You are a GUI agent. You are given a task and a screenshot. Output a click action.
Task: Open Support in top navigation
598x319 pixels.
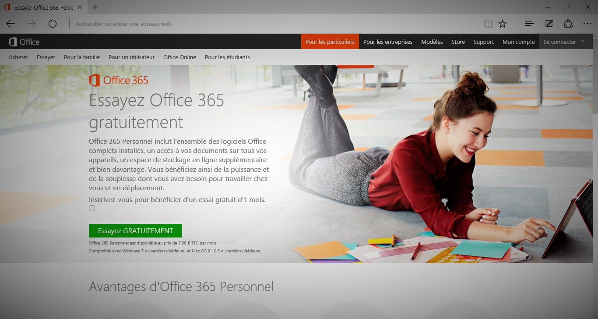(x=484, y=42)
